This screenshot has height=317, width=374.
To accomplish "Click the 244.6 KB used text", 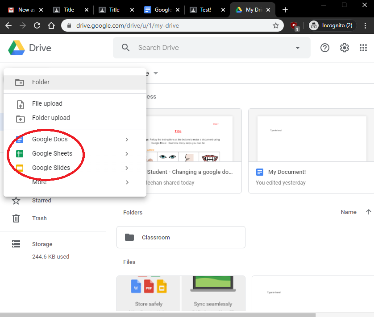I will pyautogui.click(x=50, y=257).
